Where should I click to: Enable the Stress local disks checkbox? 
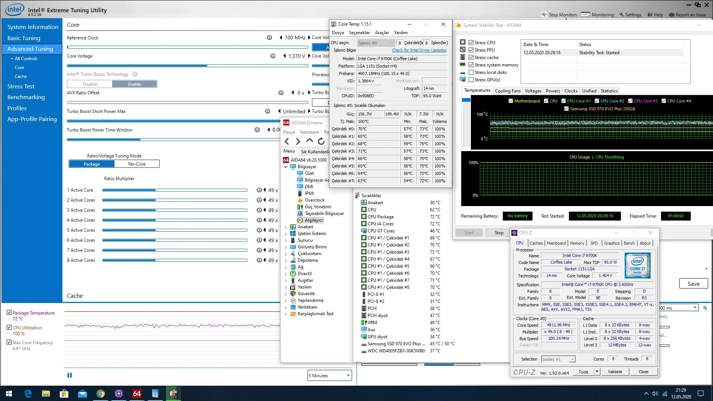coord(471,72)
